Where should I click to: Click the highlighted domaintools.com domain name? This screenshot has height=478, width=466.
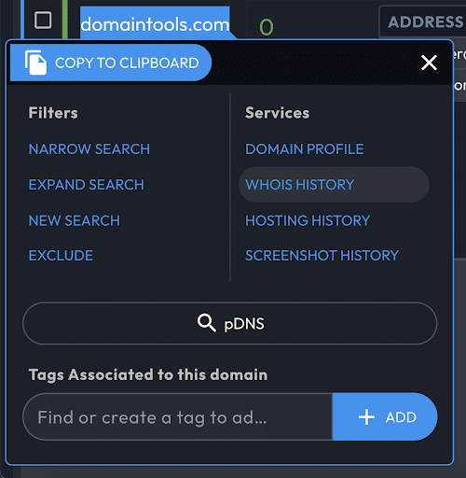click(x=155, y=24)
